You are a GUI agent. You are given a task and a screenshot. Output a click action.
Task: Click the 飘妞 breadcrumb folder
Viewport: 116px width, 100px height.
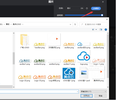coord(7,24)
